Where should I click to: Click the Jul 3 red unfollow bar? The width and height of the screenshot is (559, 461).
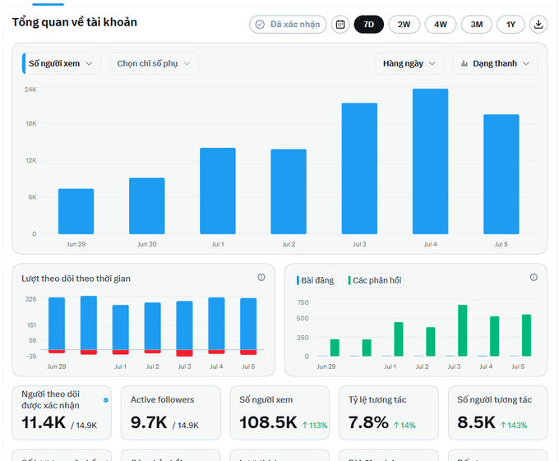pos(184,353)
